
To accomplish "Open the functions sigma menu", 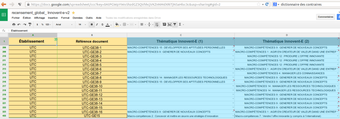I will pos(181,24).
